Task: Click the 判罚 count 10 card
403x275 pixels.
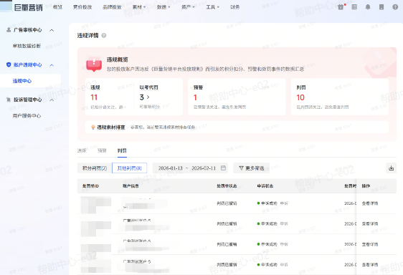Action: pos(339,97)
